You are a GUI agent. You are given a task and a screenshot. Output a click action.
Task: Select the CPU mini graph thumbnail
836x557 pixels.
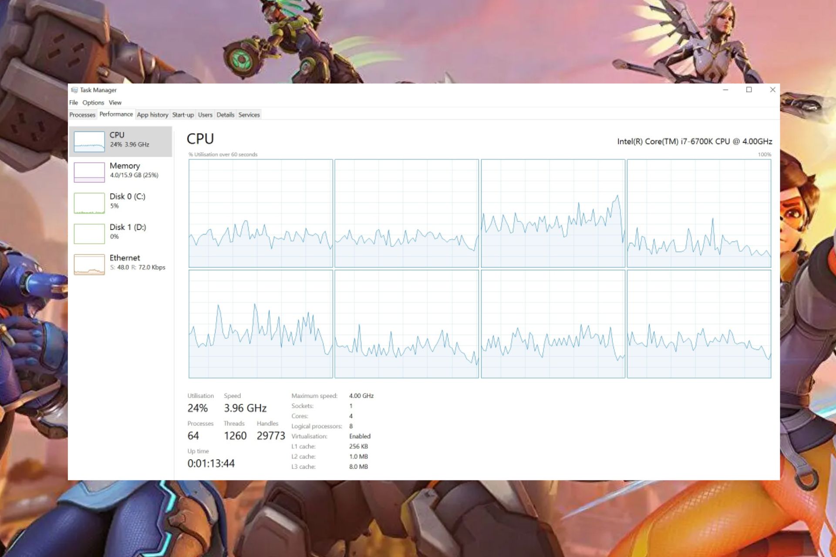[89, 142]
